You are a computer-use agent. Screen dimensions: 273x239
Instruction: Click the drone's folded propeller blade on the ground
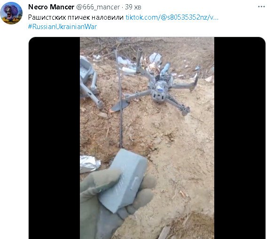click(119, 106)
